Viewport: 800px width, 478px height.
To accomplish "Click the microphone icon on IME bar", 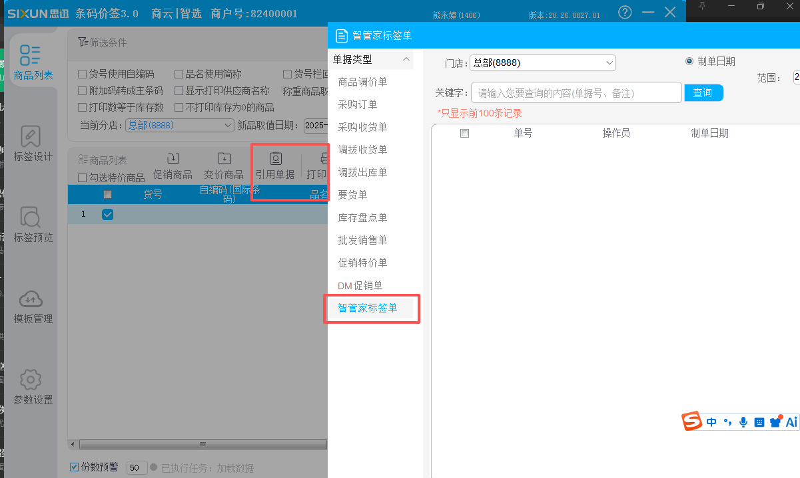I will (x=743, y=422).
